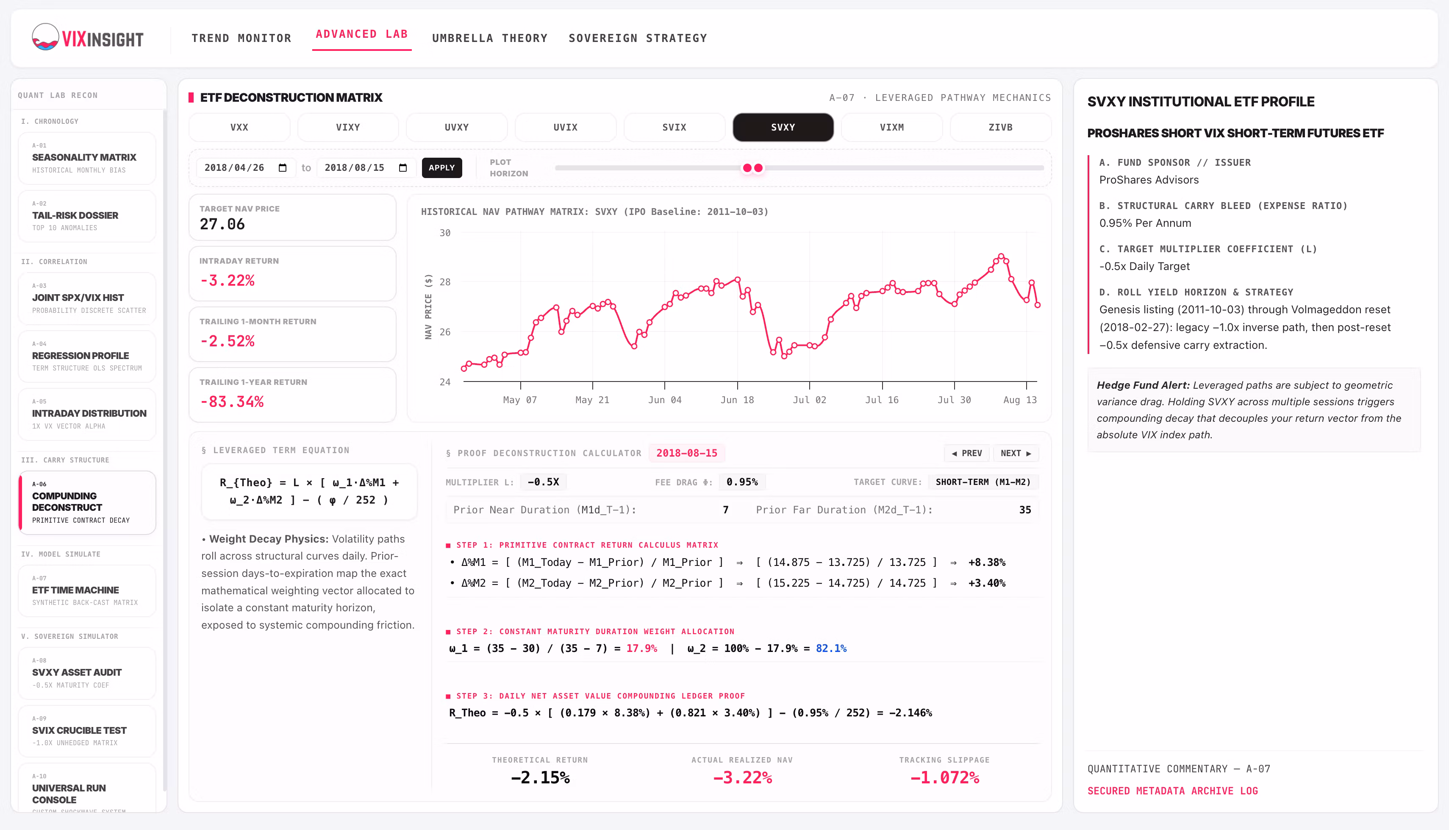
Task: Click the Prior Near Duration value 7
Action: [726, 510]
